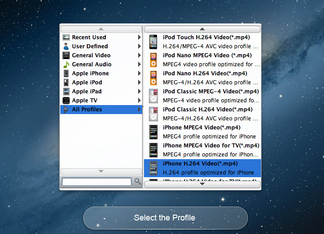This screenshot has height=234, width=324.
Task: Click the iPod Touch H.264 device icon
Action: pos(153,42)
